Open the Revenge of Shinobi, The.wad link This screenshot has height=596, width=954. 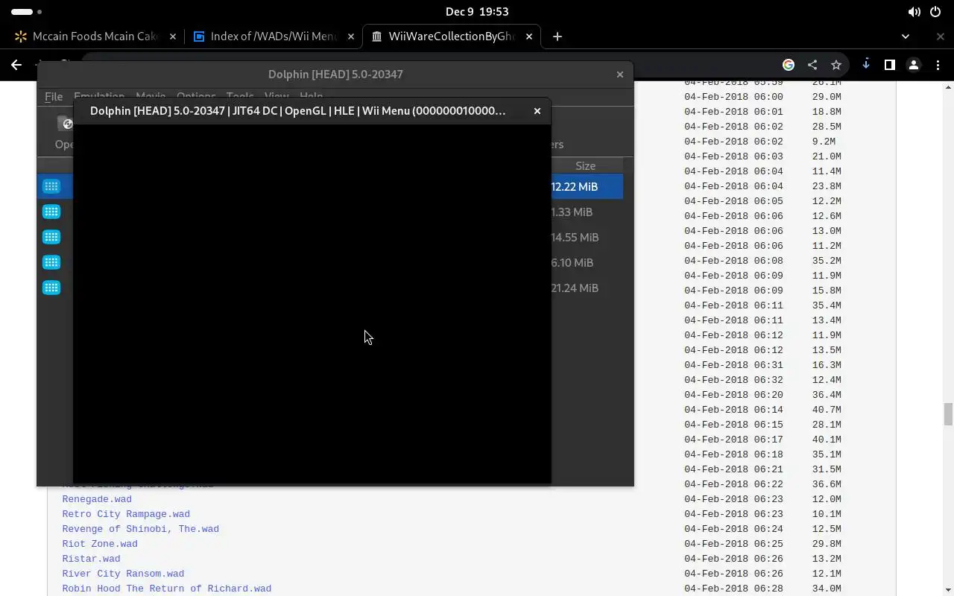point(140,529)
